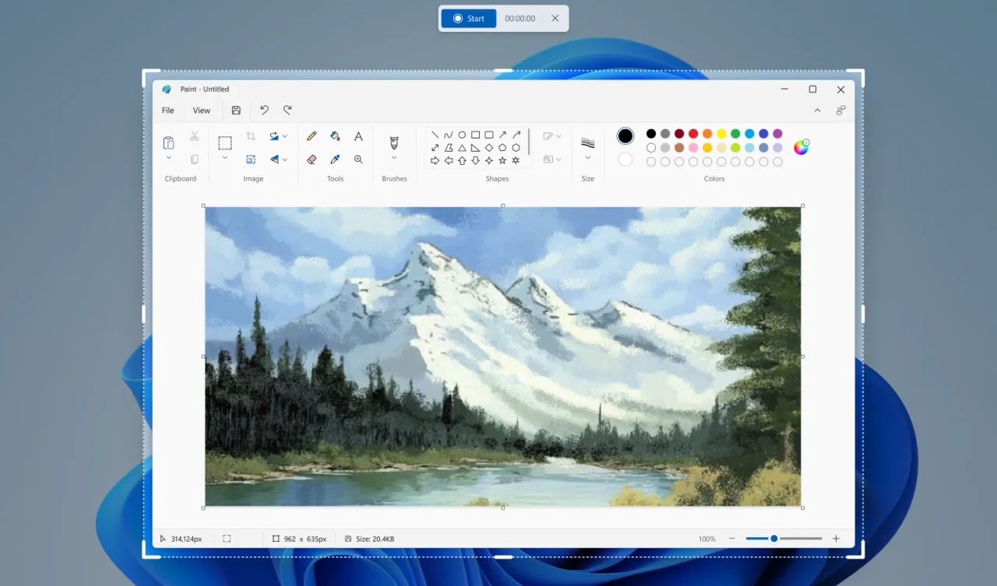
Task: Insert the five-pointed star shape
Action: pos(502,160)
